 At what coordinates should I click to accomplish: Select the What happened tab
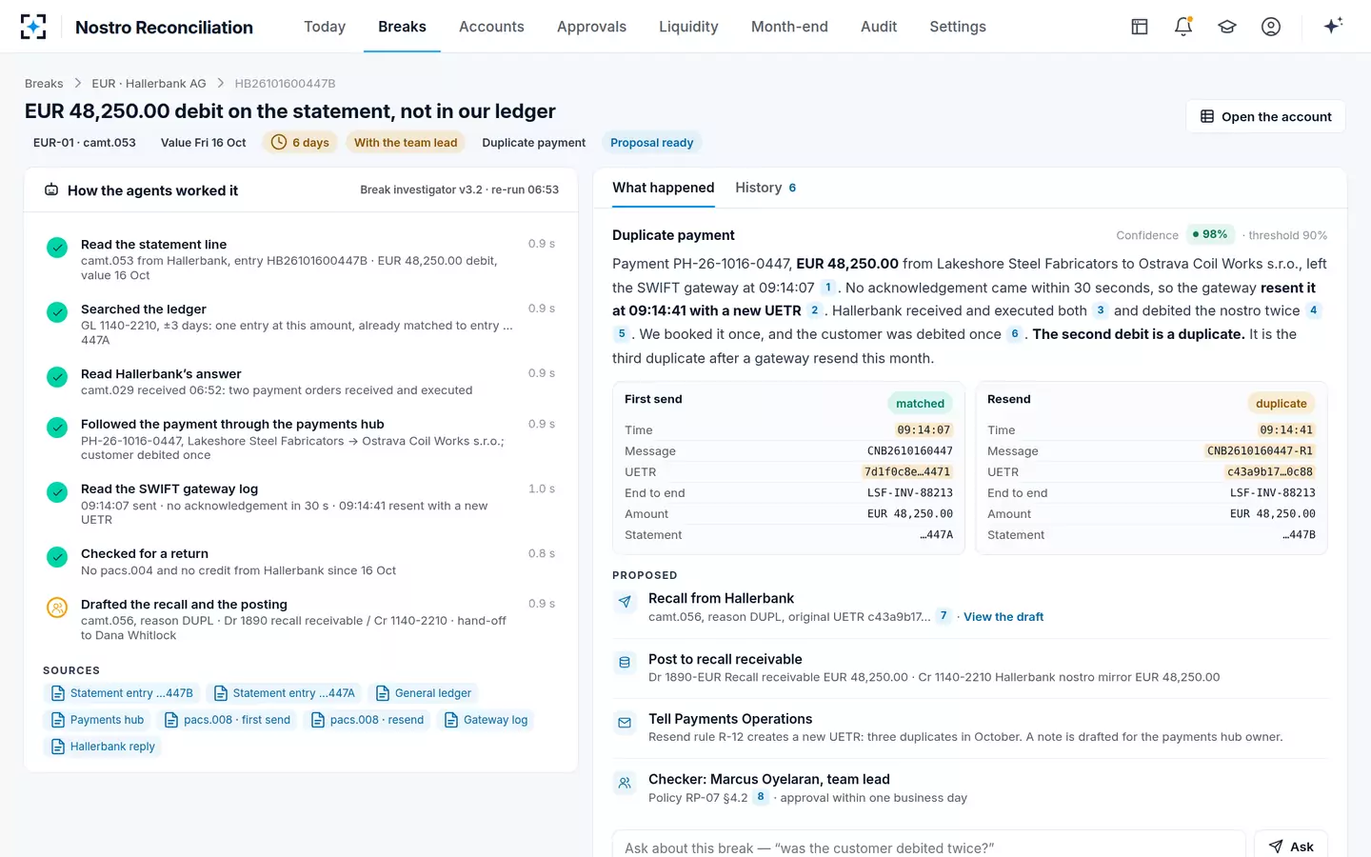click(x=663, y=188)
